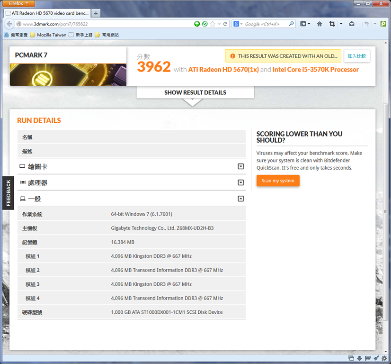This screenshot has width=391, height=364.
Task: Bookmark this page with the star icon
Action: coord(213,24)
